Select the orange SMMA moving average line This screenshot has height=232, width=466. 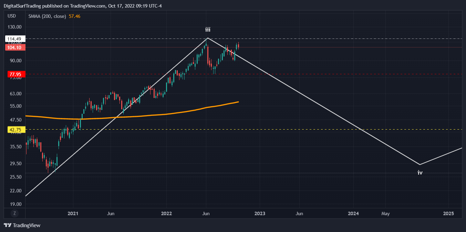click(132, 117)
